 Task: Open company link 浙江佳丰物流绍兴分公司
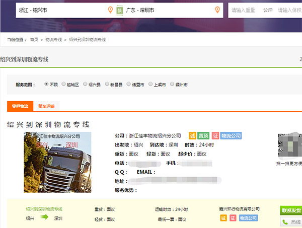pos(155,136)
